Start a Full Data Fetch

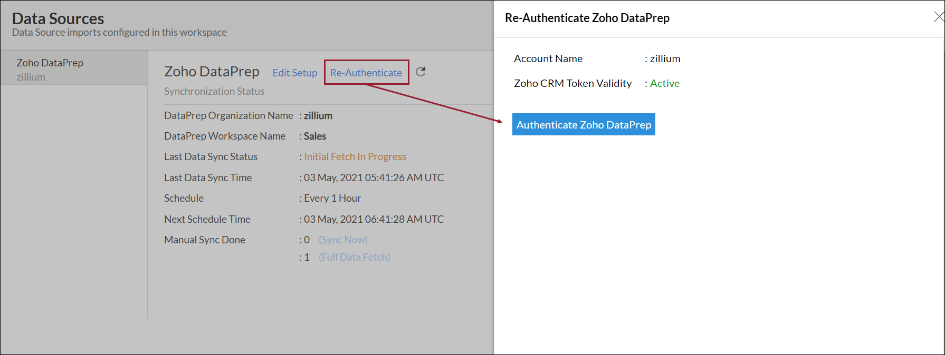pyautogui.click(x=354, y=257)
